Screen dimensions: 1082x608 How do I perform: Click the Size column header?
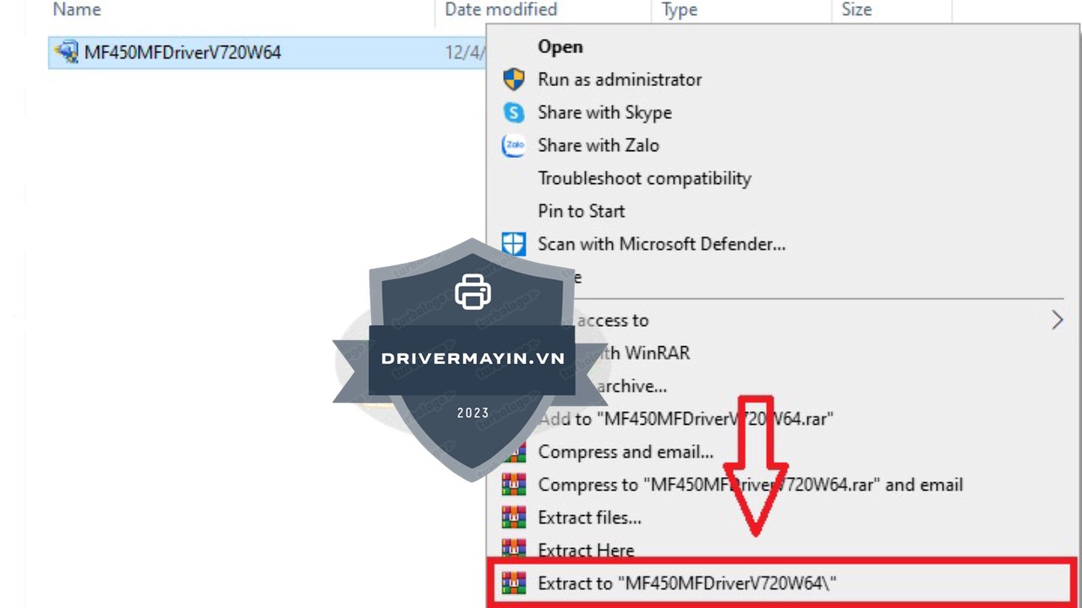point(856,10)
